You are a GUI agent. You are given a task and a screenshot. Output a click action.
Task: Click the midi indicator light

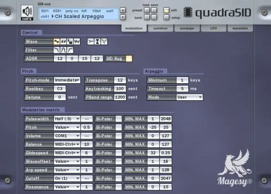40,4
